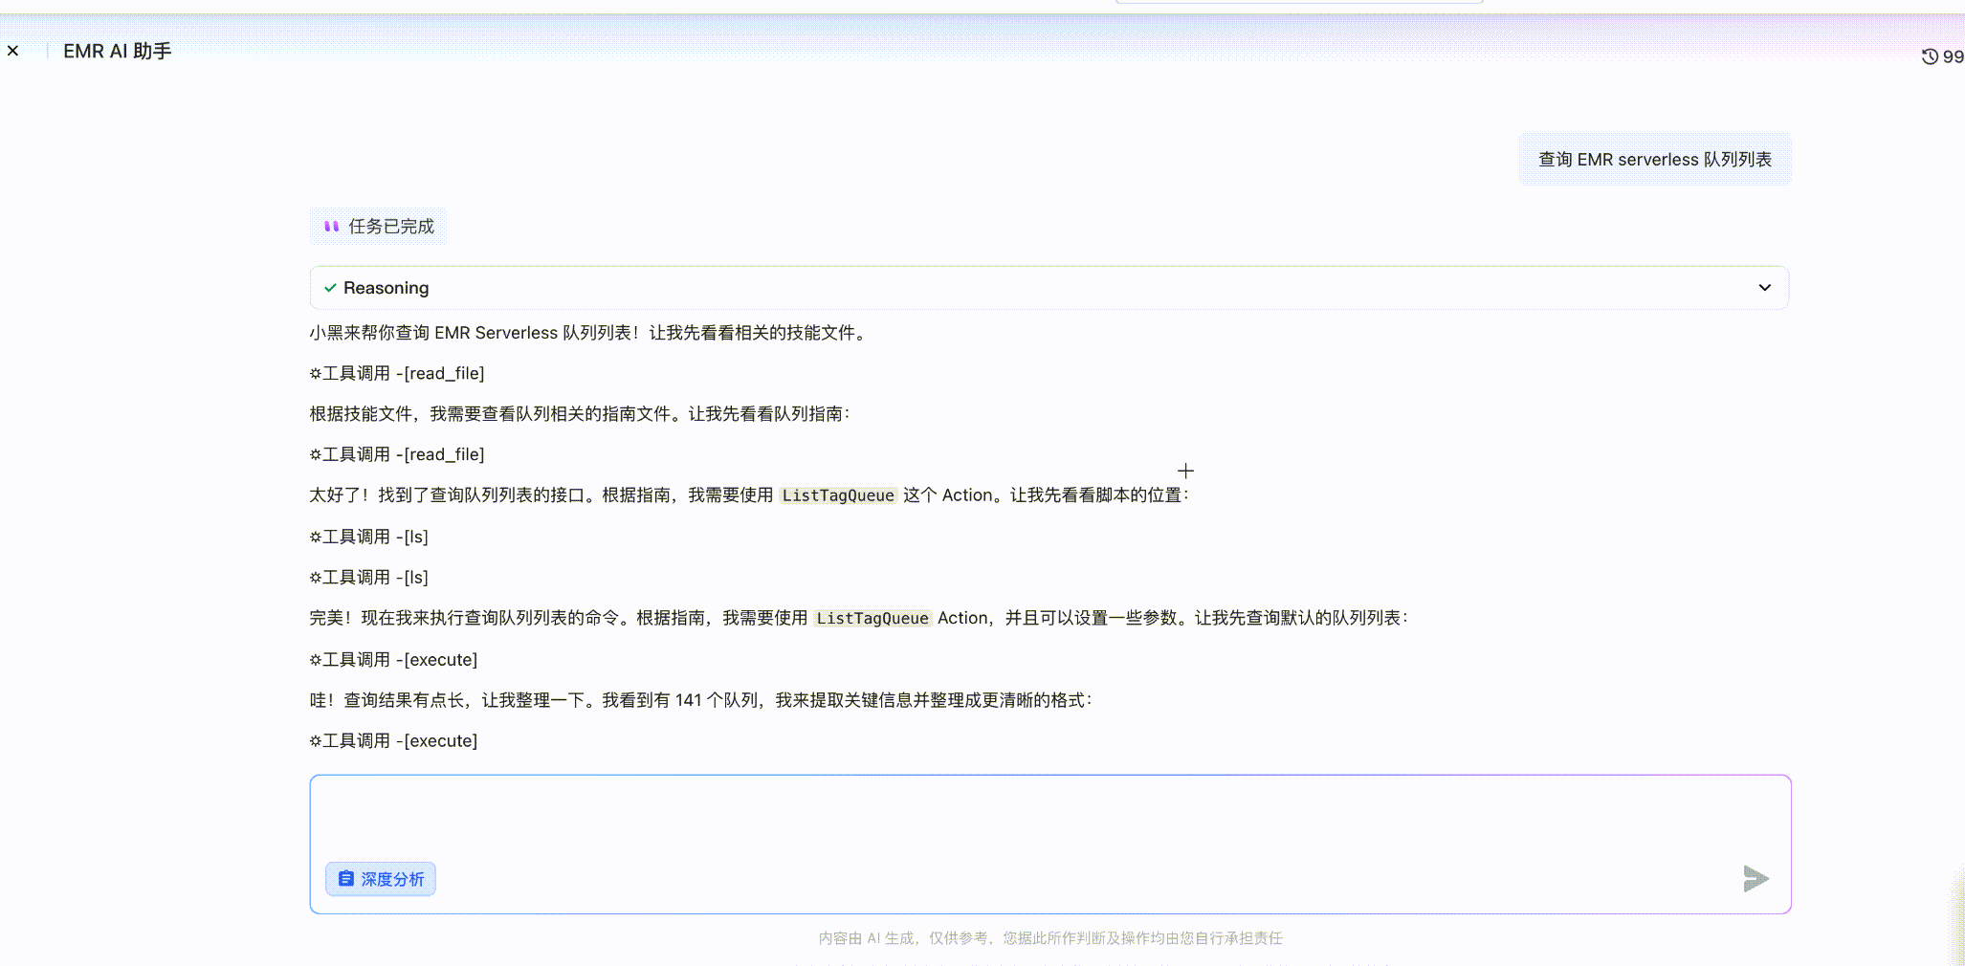
Task: Click the user message 查询 EMR serverless 队列列表
Action: pos(1654,160)
